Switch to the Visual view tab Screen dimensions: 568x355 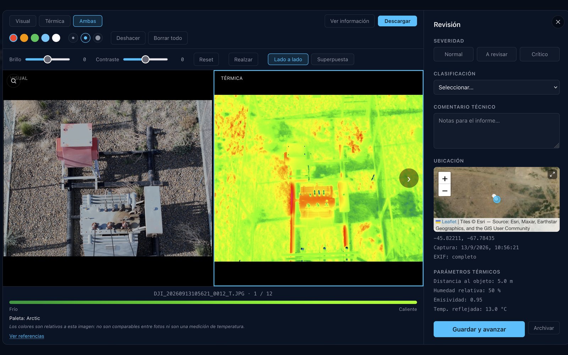coord(23,21)
